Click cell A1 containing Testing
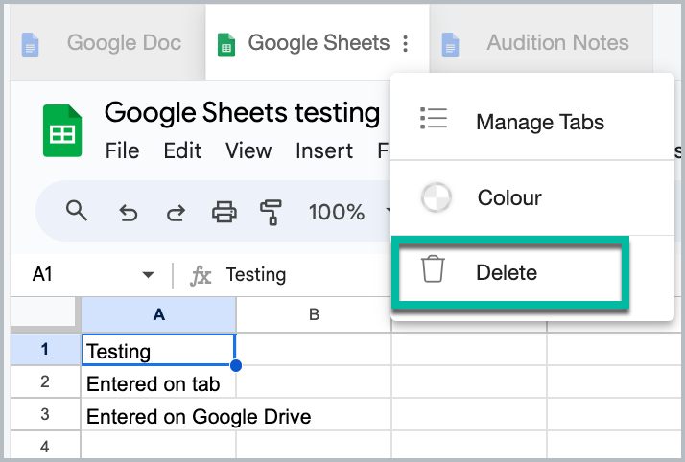Screen dimensions: 685x462 tap(158, 350)
